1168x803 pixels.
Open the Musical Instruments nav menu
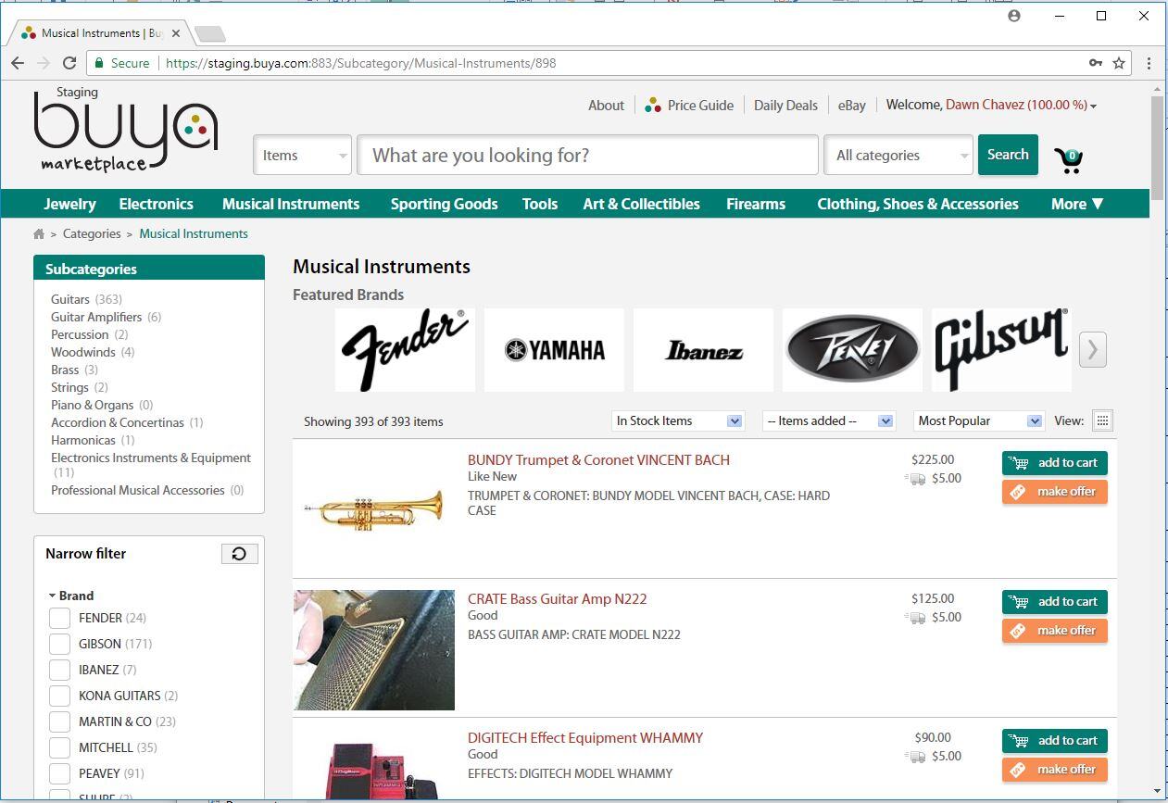click(291, 204)
